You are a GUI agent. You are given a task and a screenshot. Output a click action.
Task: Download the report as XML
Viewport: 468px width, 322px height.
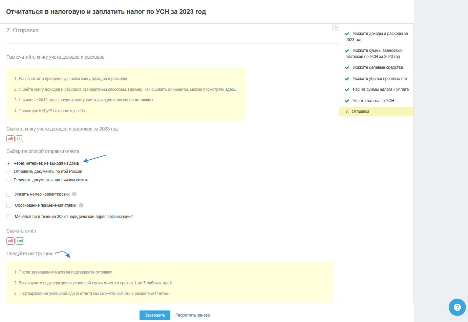pyautogui.click(x=20, y=241)
